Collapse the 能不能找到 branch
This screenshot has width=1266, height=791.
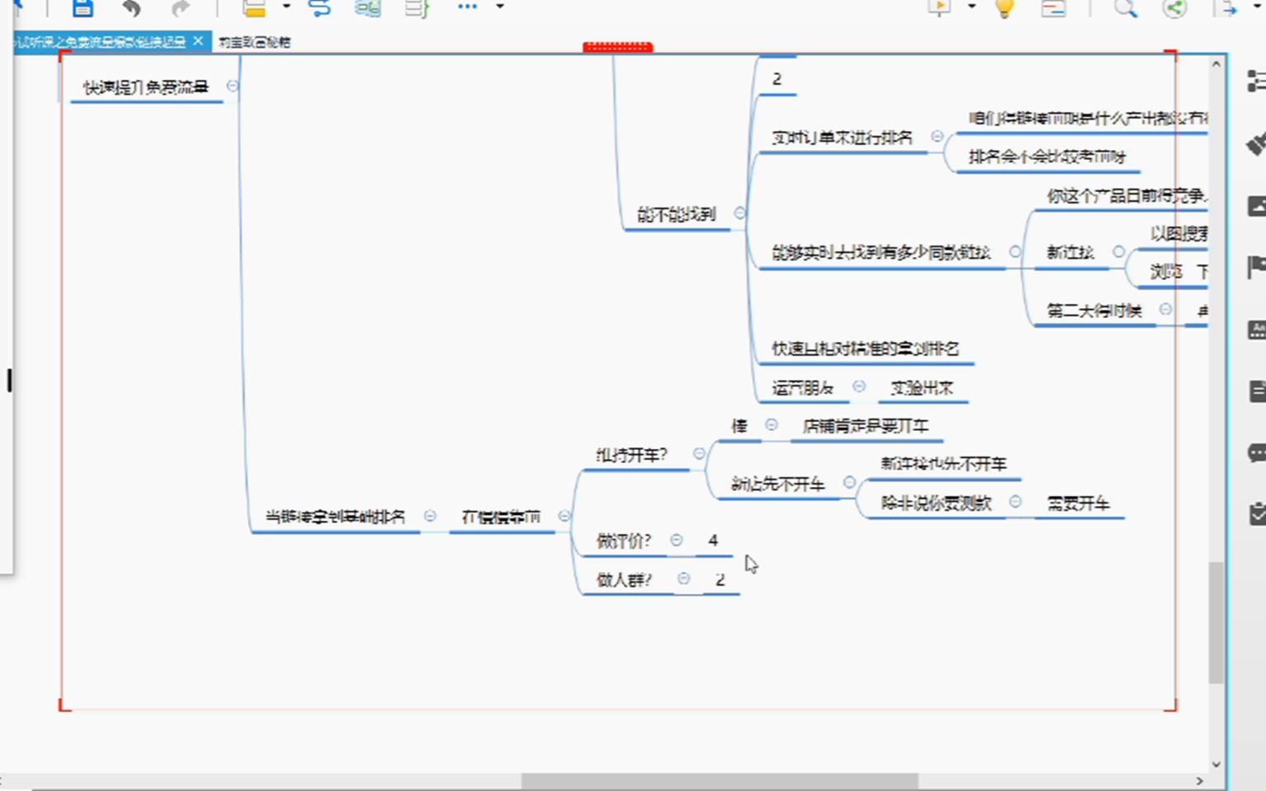coord(739,213)
